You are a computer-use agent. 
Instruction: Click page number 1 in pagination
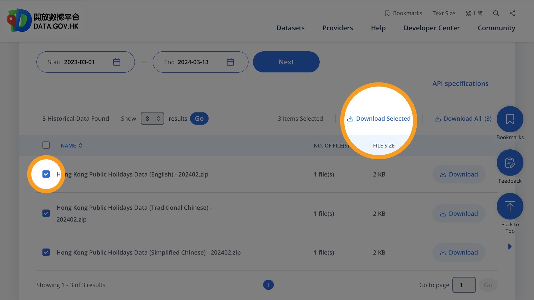tap(268, 285)
